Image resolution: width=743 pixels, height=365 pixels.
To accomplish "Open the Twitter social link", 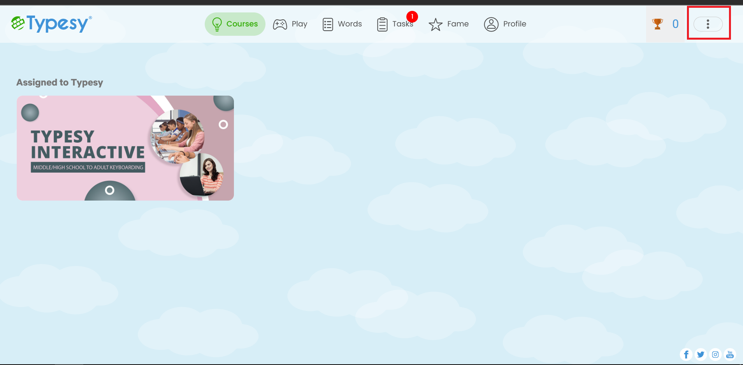I will (701, 355).
